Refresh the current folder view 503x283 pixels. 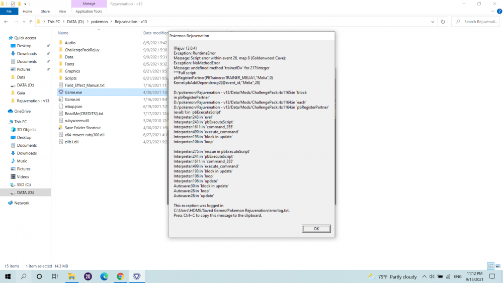443,22
